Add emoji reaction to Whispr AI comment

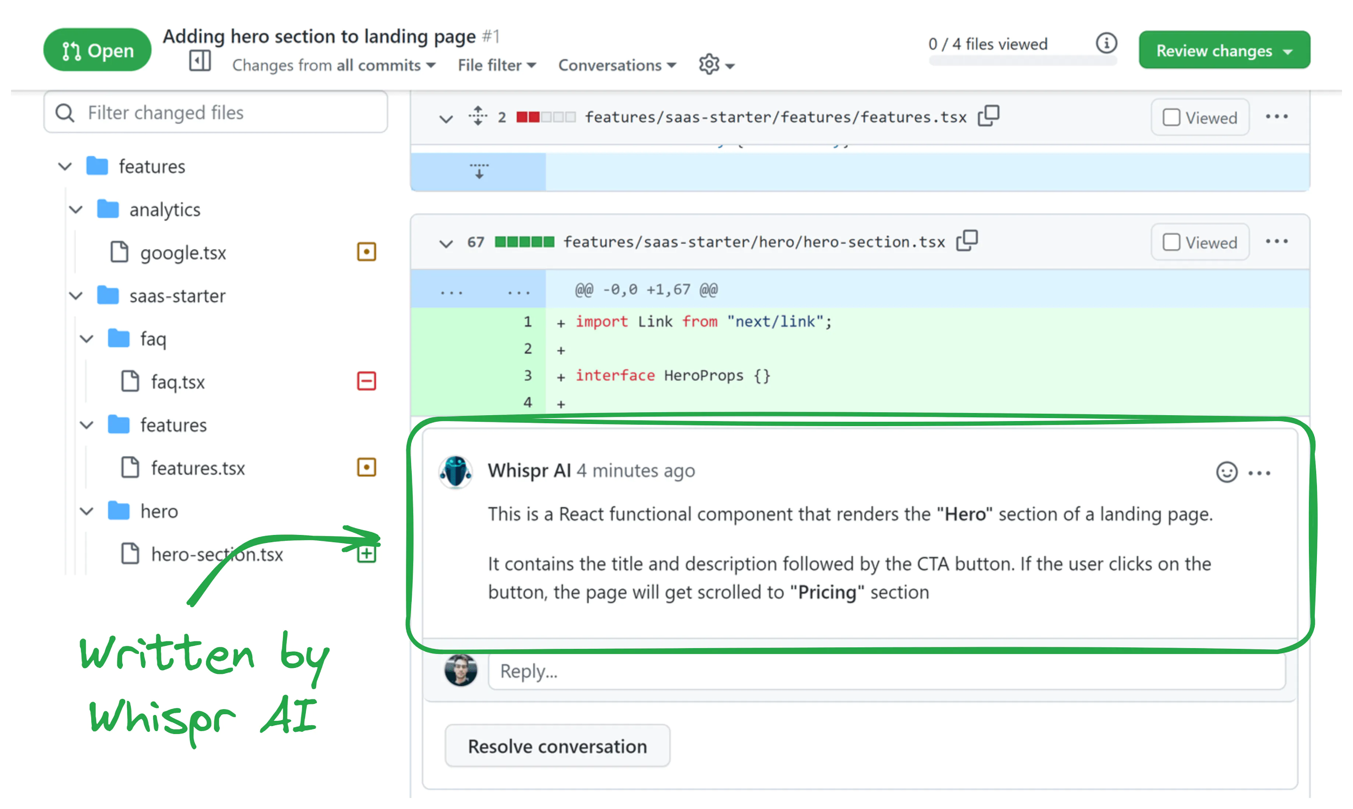point(1226,472)
